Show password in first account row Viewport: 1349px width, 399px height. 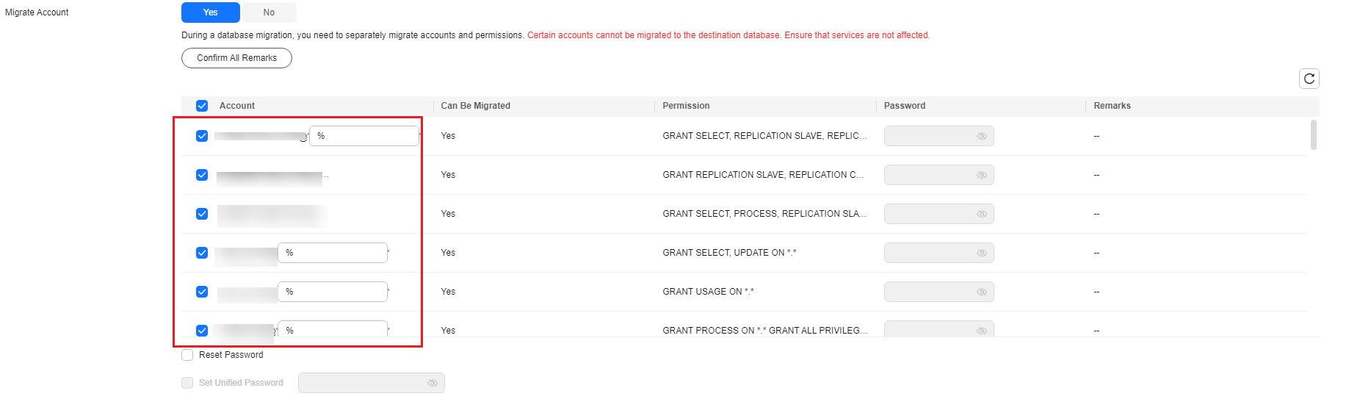pos(981,136)
